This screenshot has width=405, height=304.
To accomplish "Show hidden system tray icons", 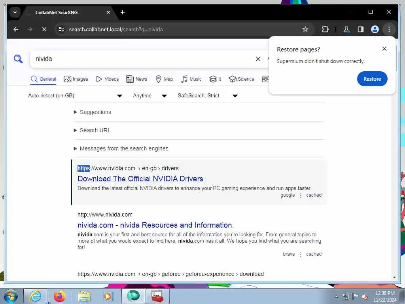I will pos(336,297).
